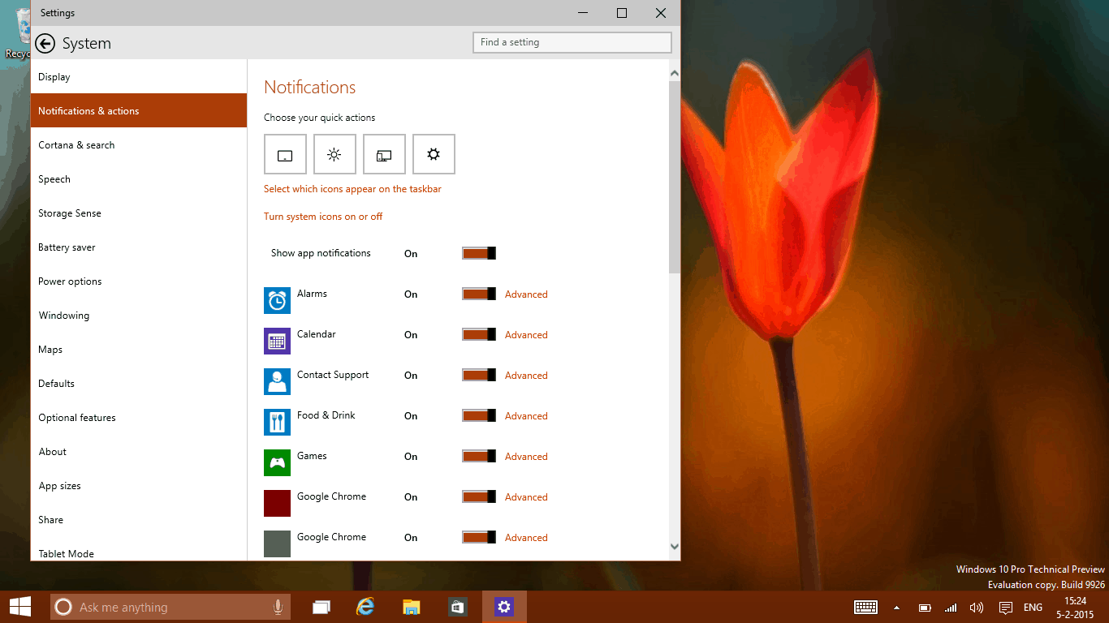Open Internet Explorer from the taskbar
The height and width of the screenshot is (623, 1109).
point(366,607)
